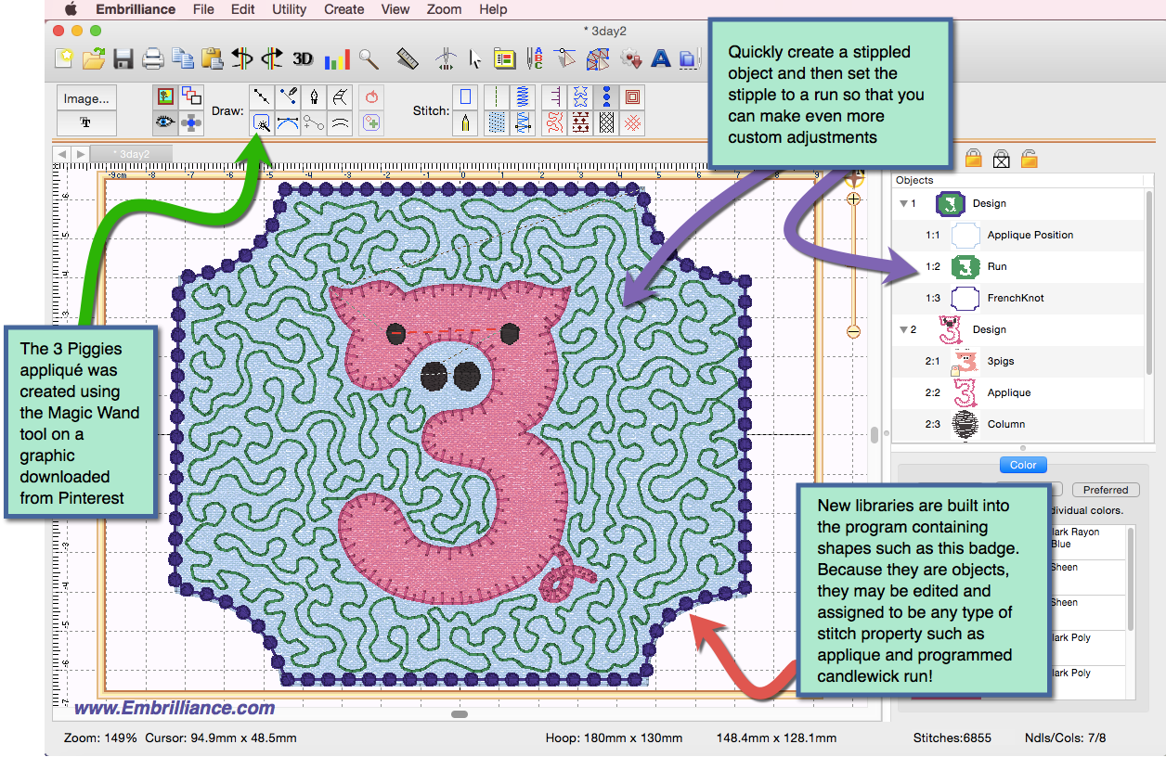Collapse Design group 2 in Objects panel

point(904,329)
